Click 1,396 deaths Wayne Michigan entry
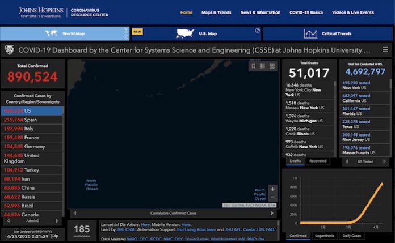Viewport: 395px width, 243px height. tap(308, 118)
